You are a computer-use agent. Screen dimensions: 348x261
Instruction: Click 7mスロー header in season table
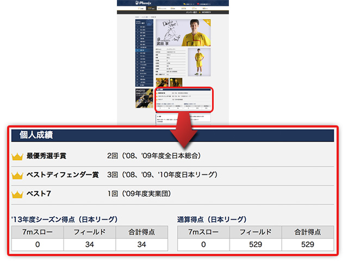38,232
